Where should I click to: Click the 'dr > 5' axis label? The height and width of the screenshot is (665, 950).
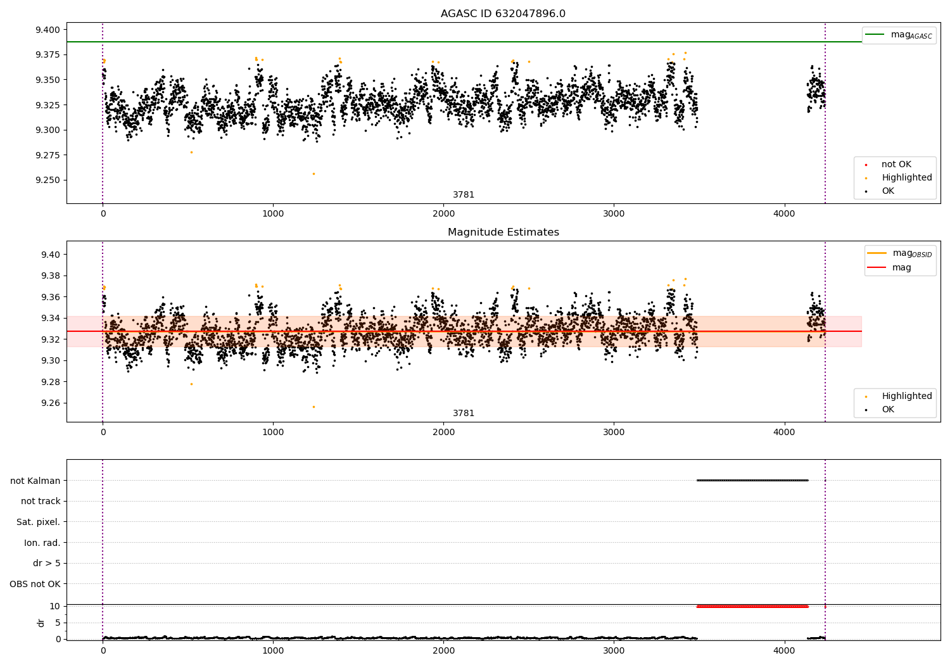click(x=47, y=563)
